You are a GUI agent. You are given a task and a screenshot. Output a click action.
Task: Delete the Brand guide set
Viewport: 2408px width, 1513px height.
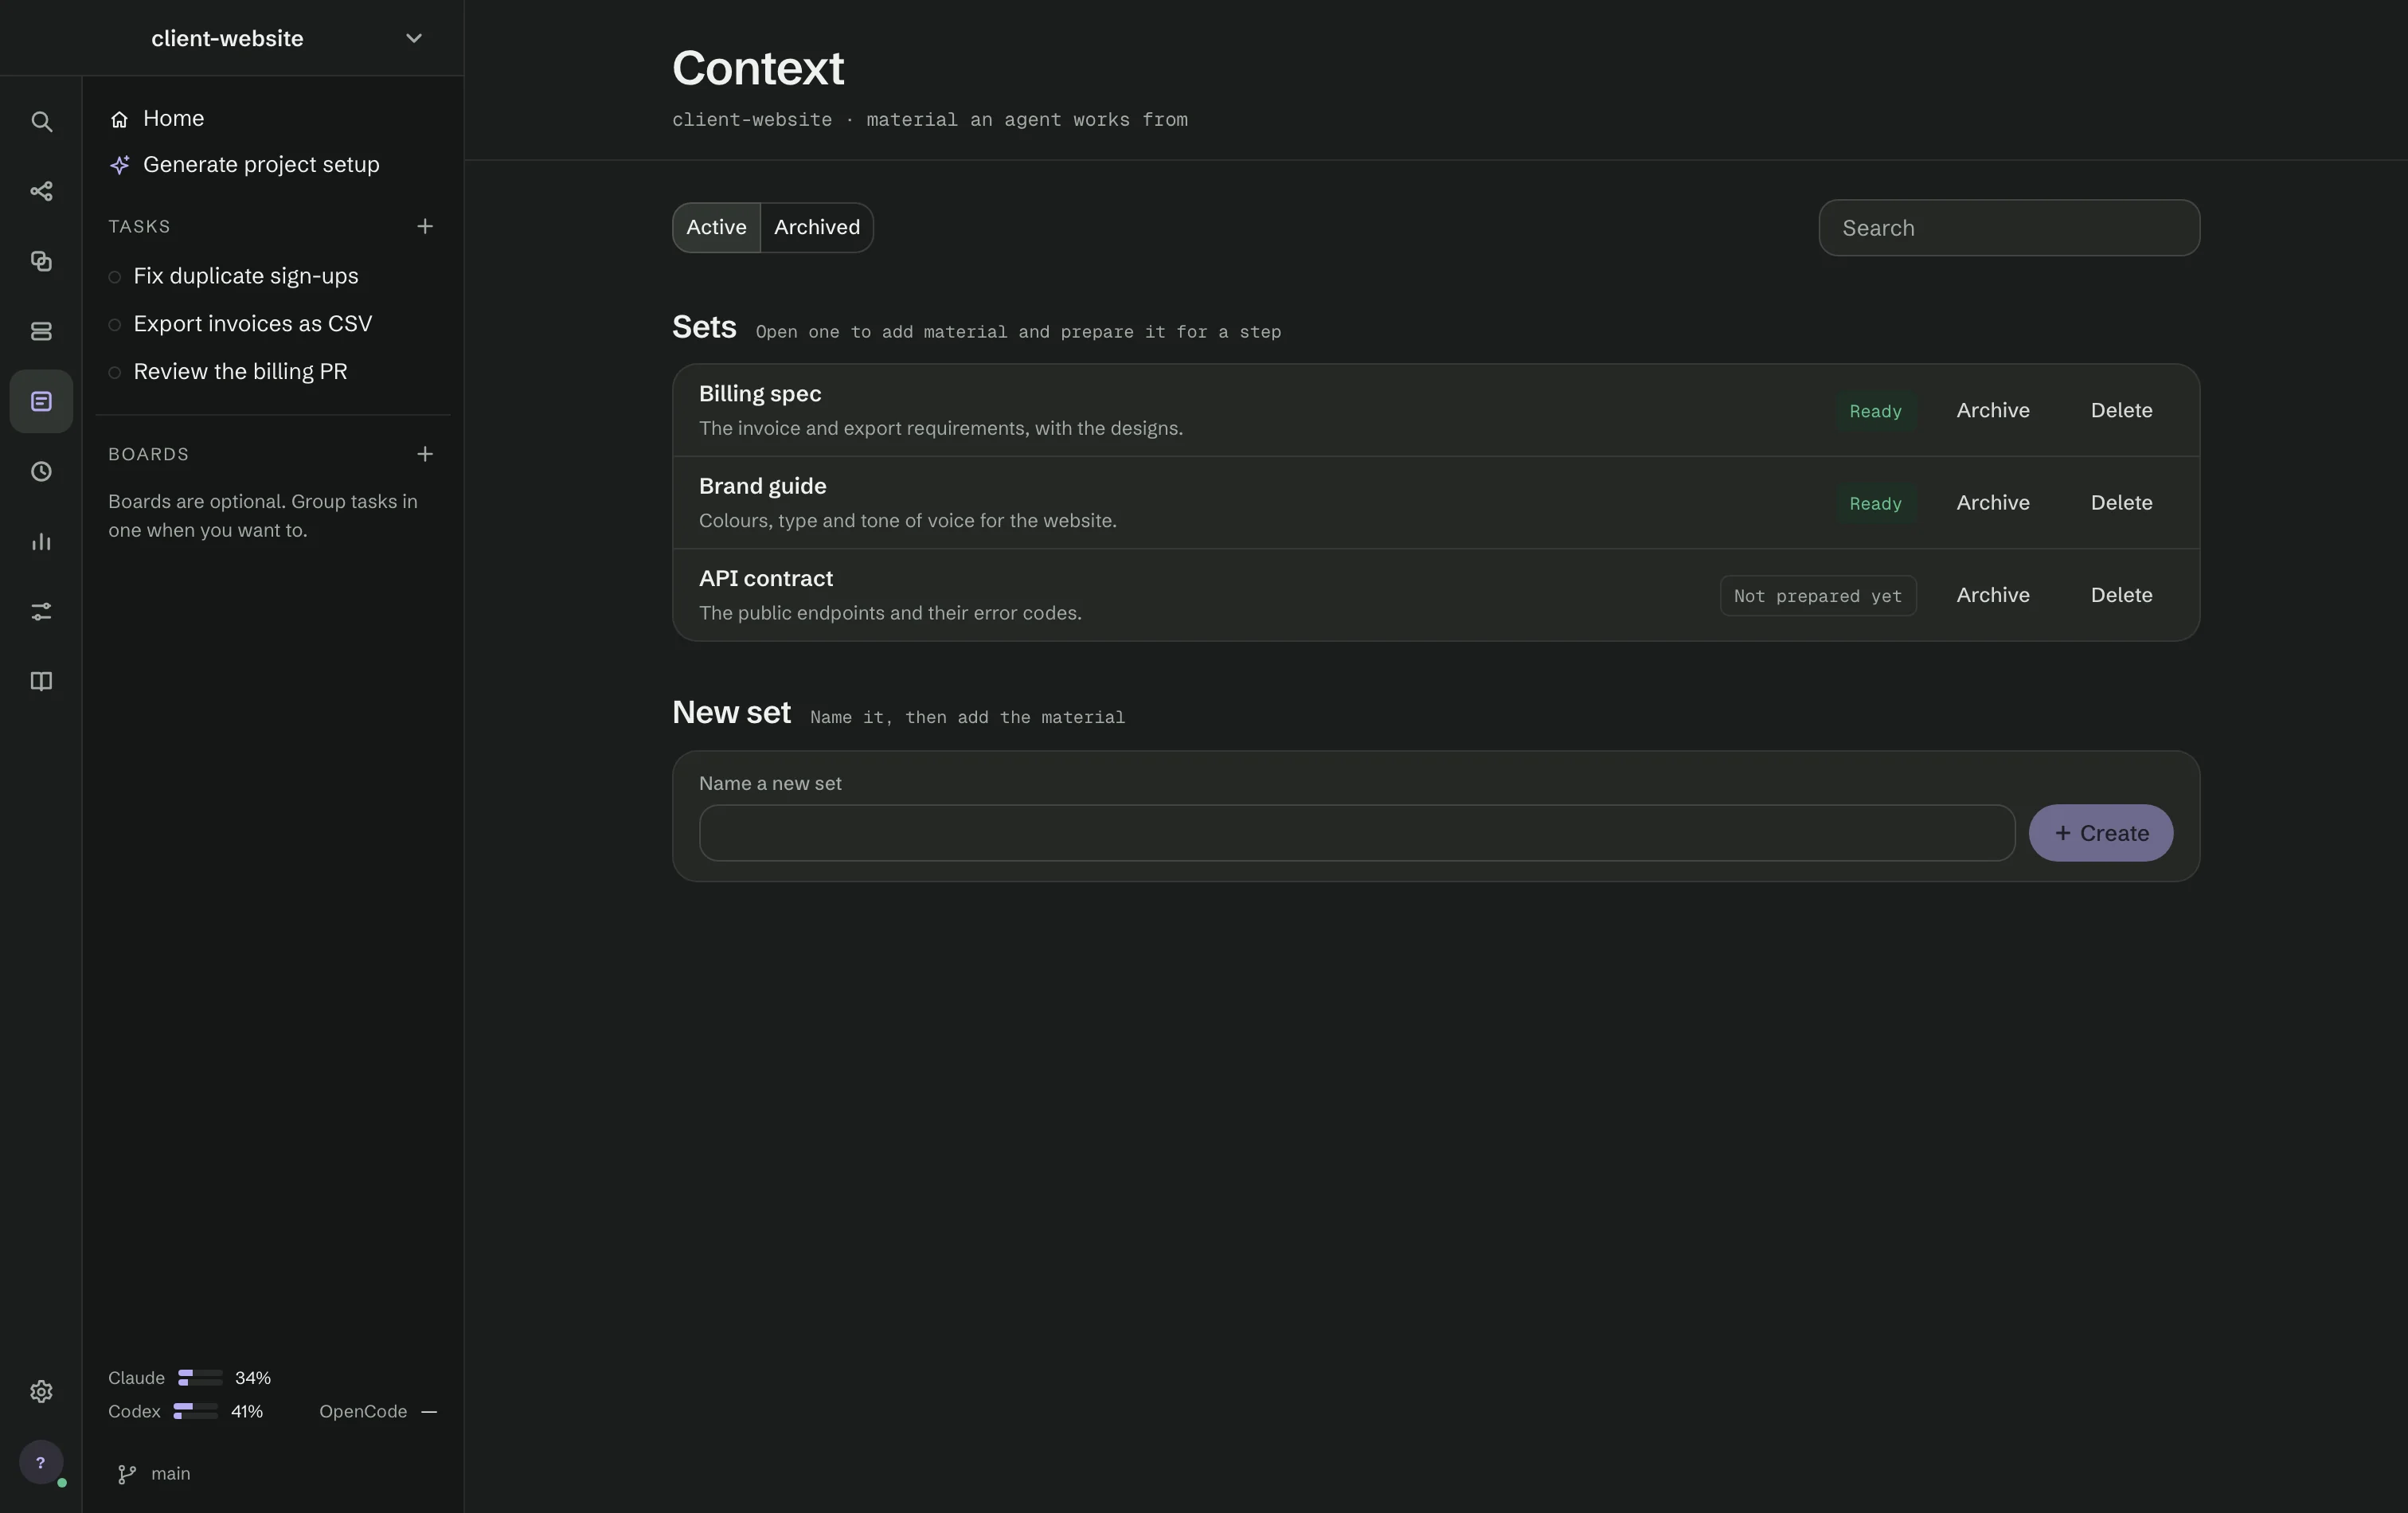[2121, 502]
